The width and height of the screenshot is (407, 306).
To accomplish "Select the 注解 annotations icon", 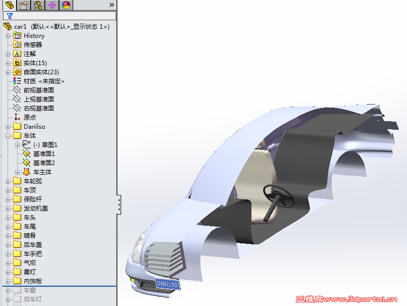I will pos(17,54).
